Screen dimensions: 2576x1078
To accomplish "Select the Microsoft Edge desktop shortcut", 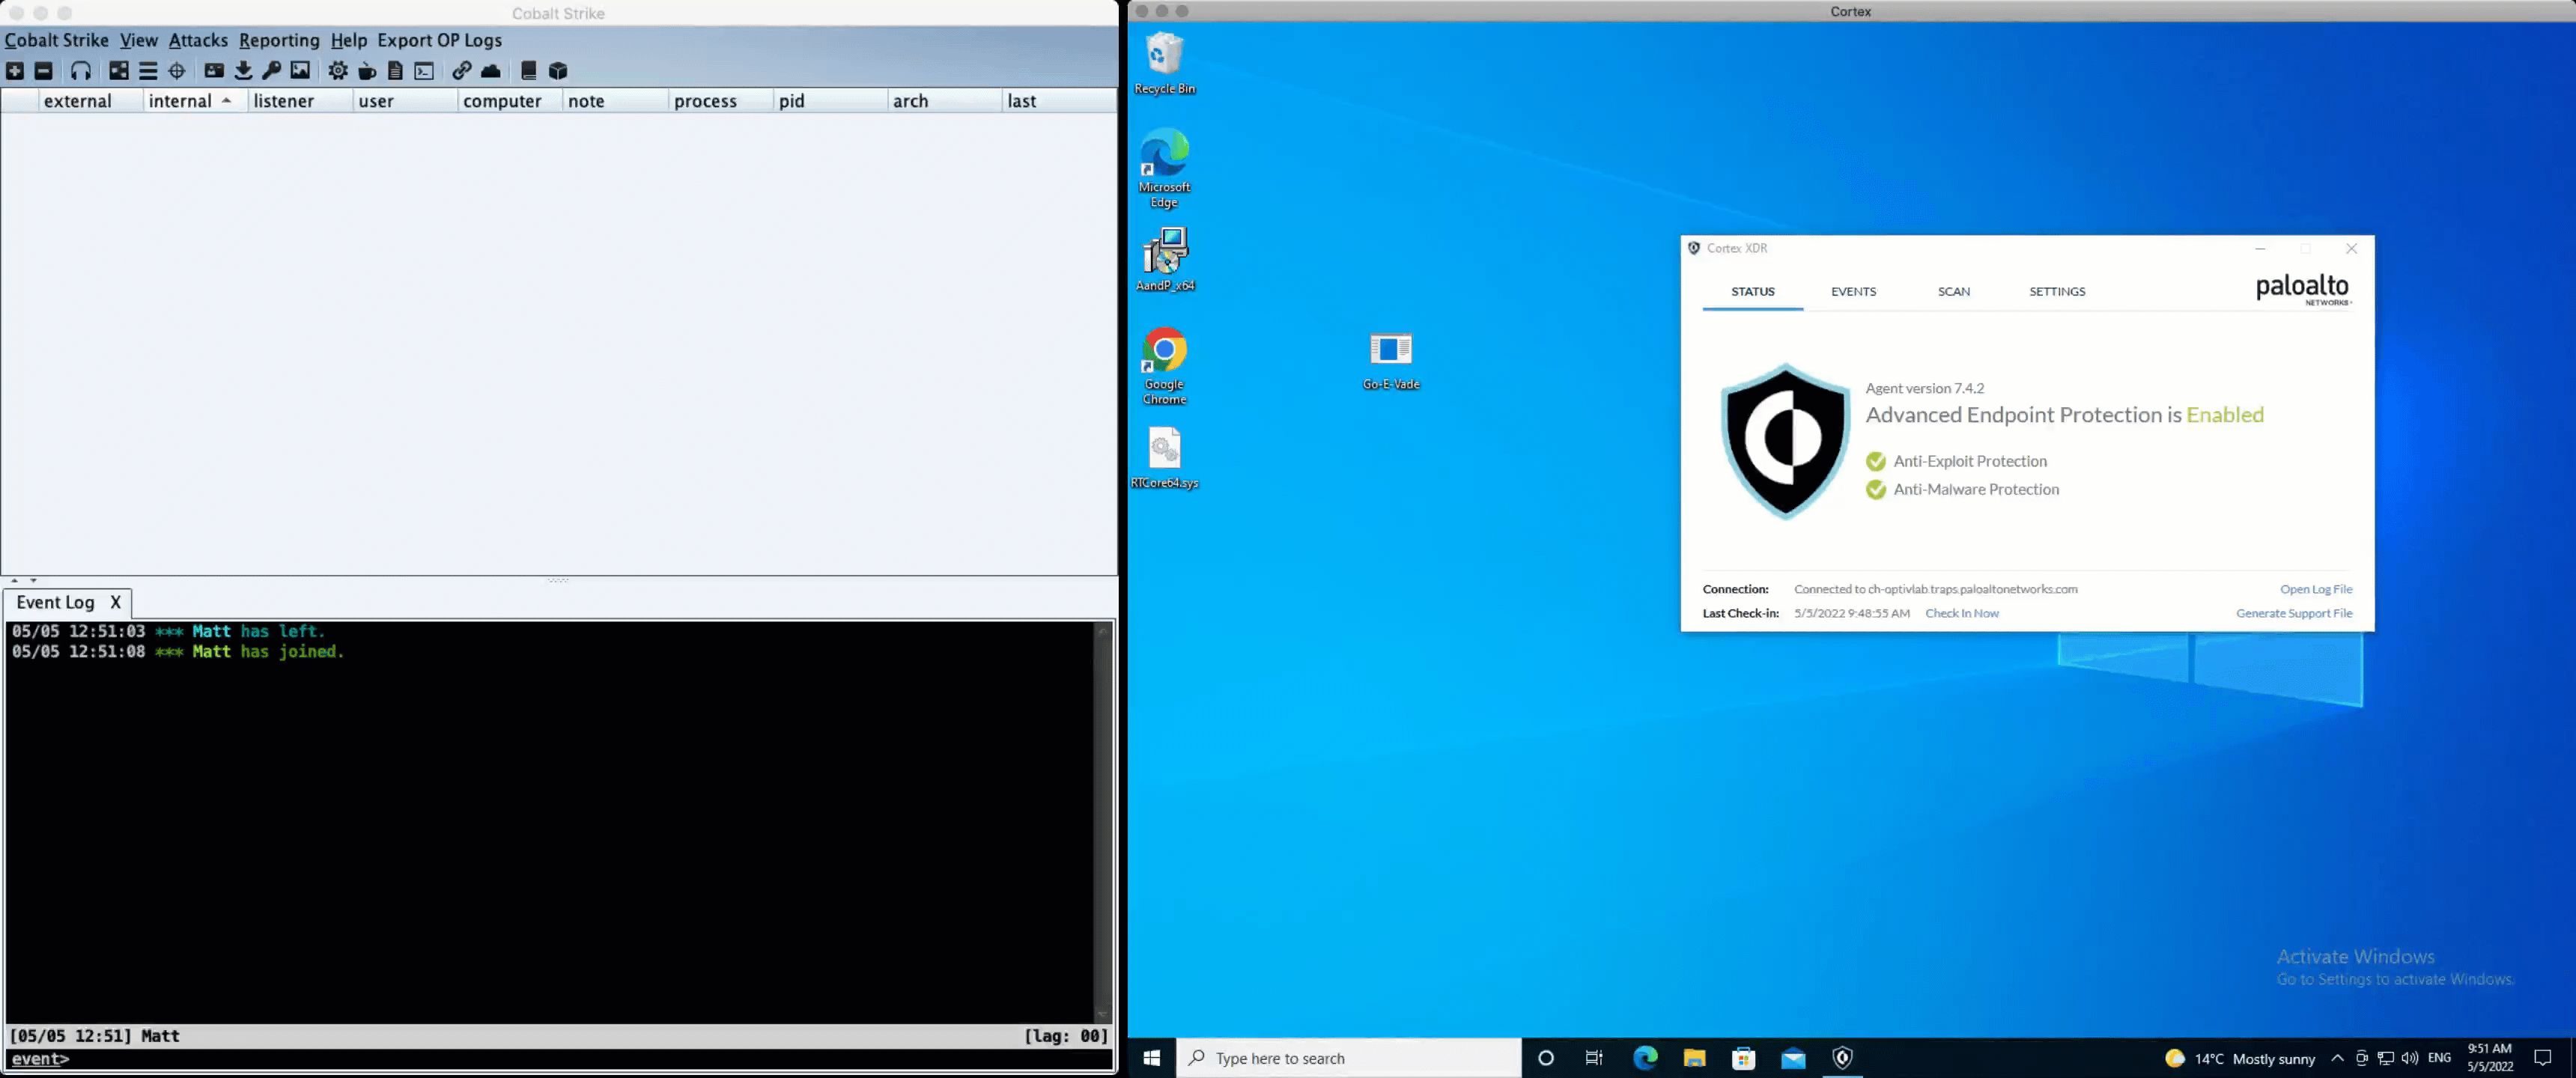I will [x=1165, y=168].
